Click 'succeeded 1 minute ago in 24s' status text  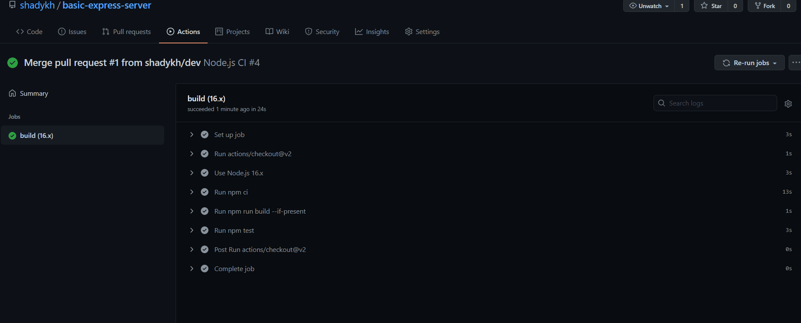[x=227, y=109]
